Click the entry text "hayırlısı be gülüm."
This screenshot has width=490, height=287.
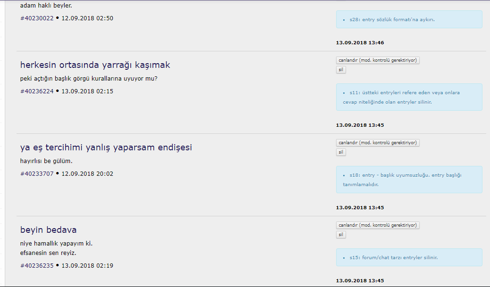(x=46, y=161)
